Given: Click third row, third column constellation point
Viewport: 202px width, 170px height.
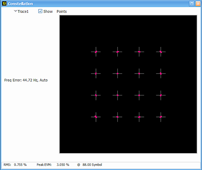Looking at the screenshot, I should point(139,95).
